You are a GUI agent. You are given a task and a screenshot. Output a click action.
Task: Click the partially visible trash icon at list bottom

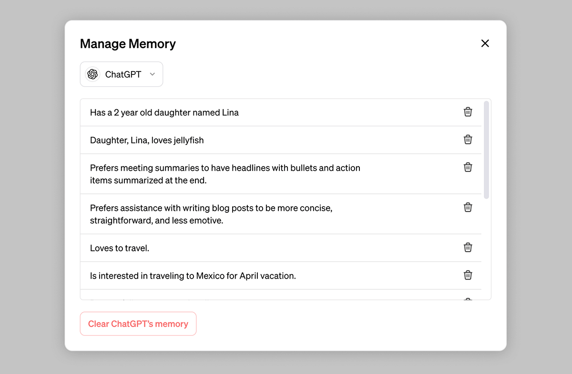click(468, 299)
